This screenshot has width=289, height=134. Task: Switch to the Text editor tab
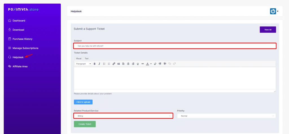coord(87,59)
